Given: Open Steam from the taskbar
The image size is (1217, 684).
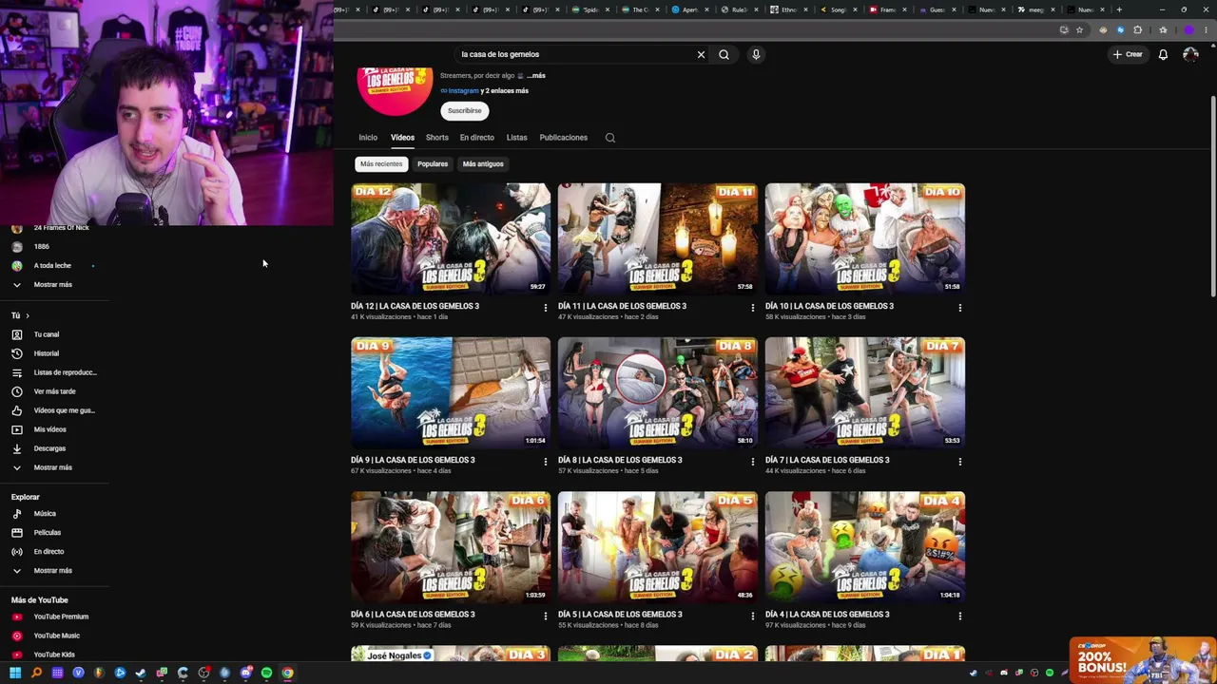Looking at the screenshot, I should click(x=141, y=673).
